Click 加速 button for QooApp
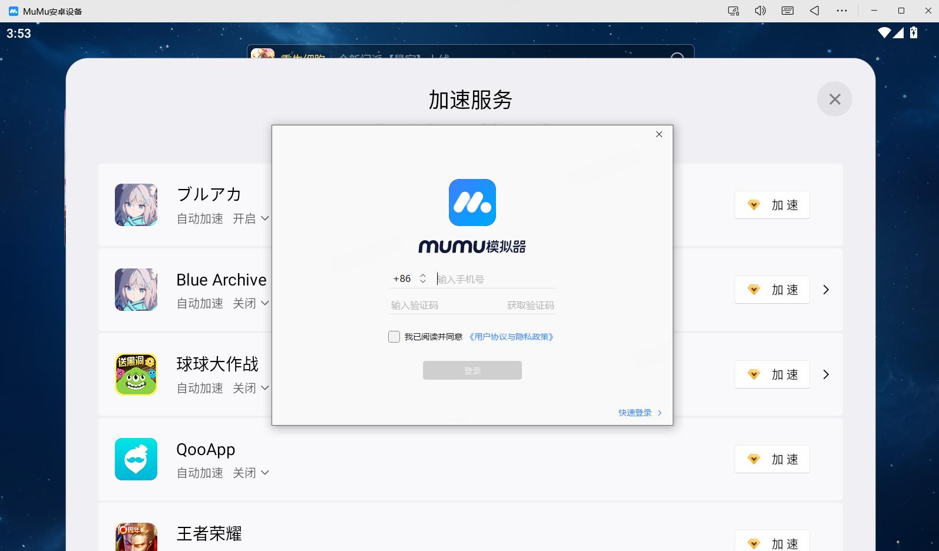The width and height of the screenshot is (939, 551). coord(772,459)
